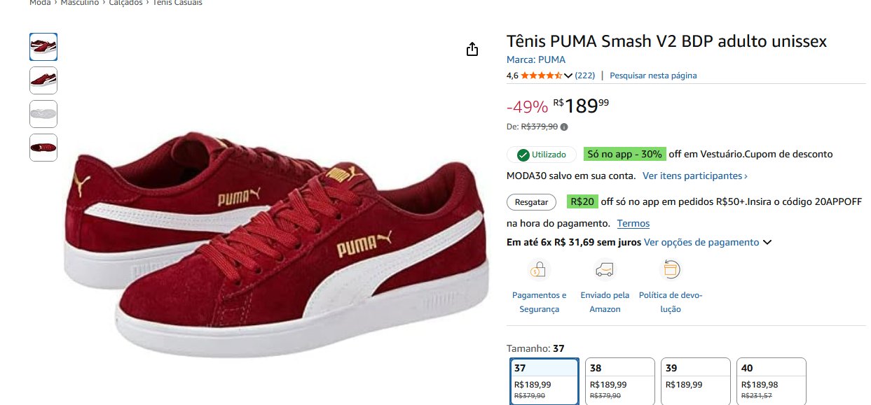871x405 pixels.
Task: Go to the Masculino breadcrumb category
Action: pyautogui.click(x=79, y=3)
